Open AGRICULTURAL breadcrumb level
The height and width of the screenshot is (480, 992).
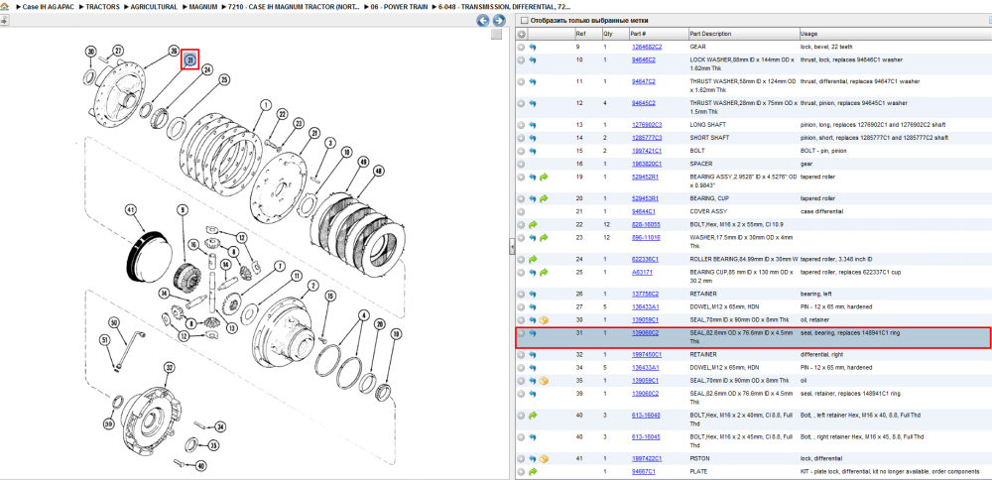point(154,7)
